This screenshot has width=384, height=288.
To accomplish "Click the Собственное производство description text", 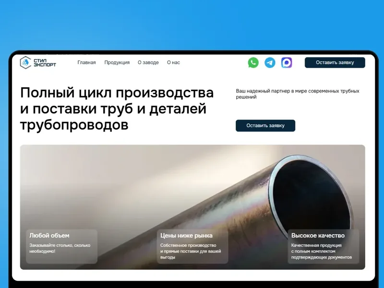I will point(191,251).
